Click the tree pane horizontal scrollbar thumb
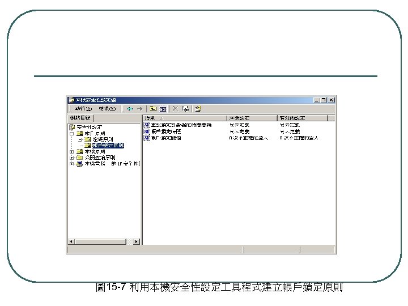408x306 pixels. click(x=100, y=242)
